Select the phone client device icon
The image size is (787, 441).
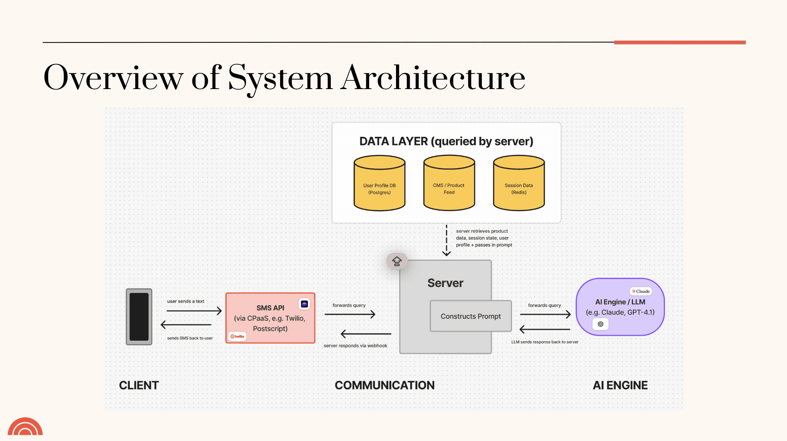pyautogui.click(x=139, y=317)
